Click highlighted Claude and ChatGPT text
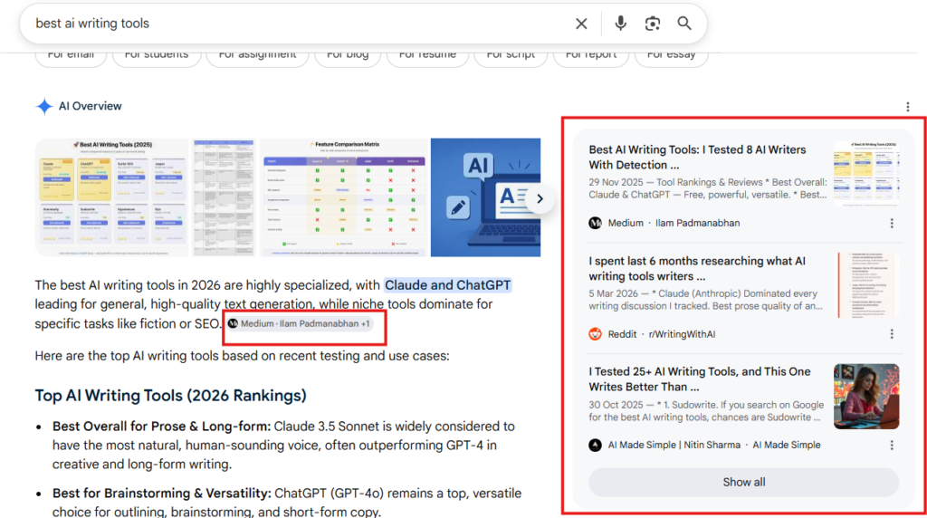Image resolution: width=927 pixels, height=518 pixels. pos(447,285)
